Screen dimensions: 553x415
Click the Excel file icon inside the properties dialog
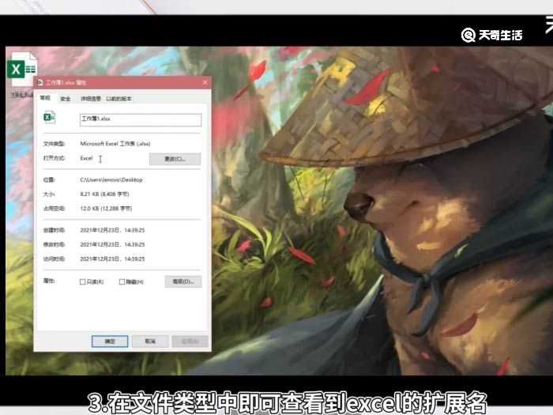point(49,117)
